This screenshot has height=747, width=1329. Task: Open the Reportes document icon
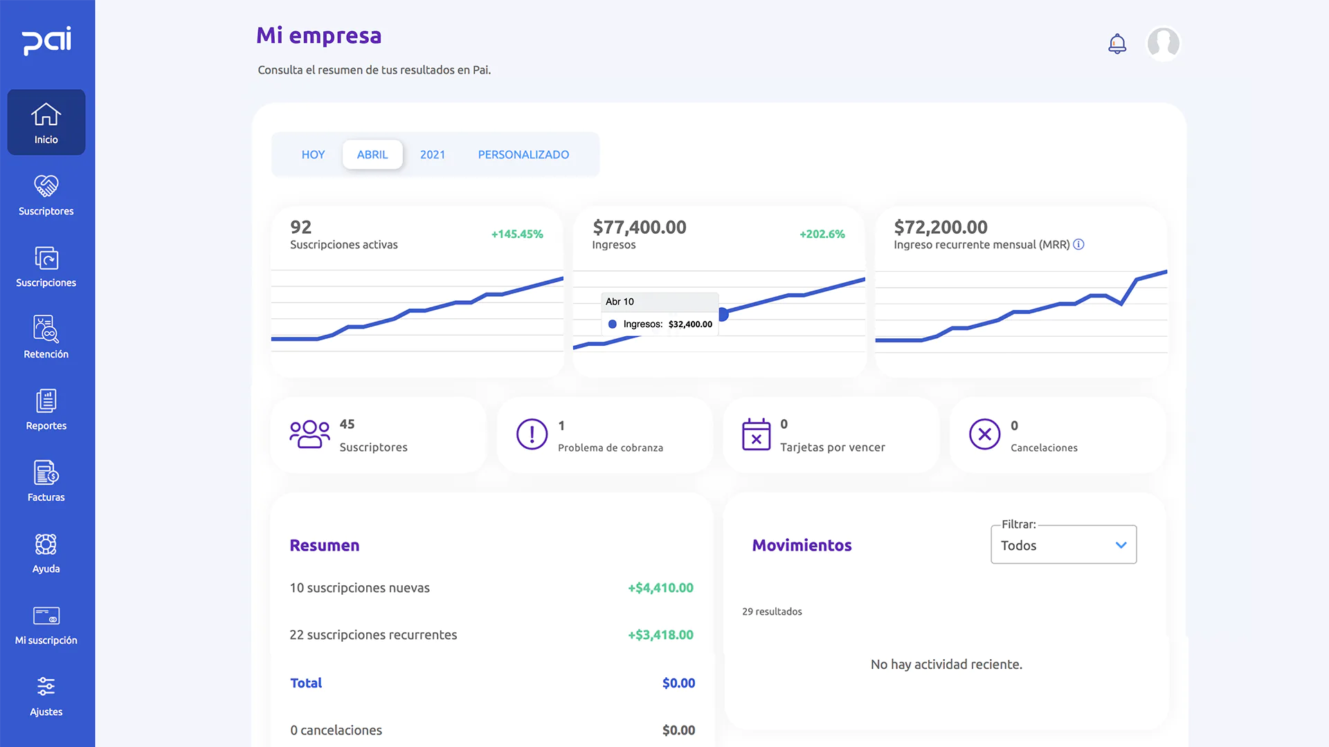46,401
